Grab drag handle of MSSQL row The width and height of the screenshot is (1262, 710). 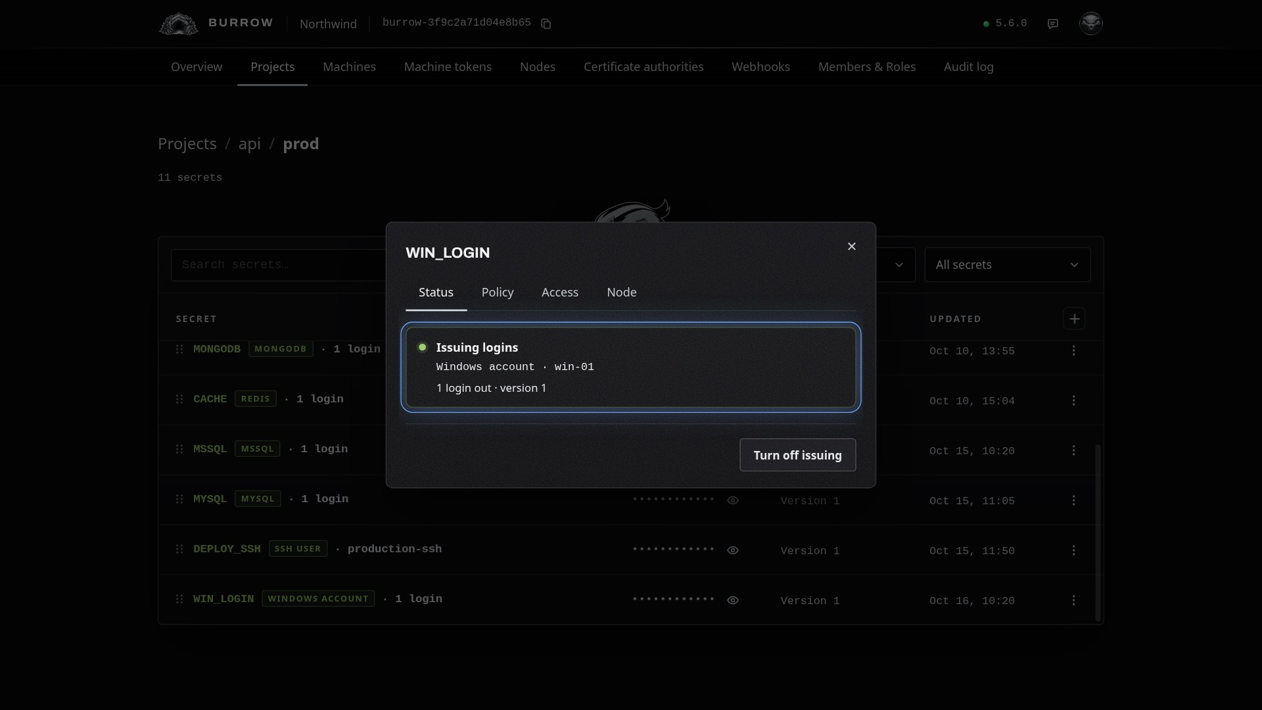point(179,449)
